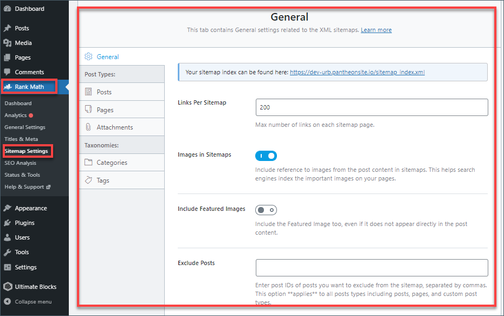Click the Appearance paintbrush icon
This screenshot has width=504, height=316.
(x=7, y=208)
